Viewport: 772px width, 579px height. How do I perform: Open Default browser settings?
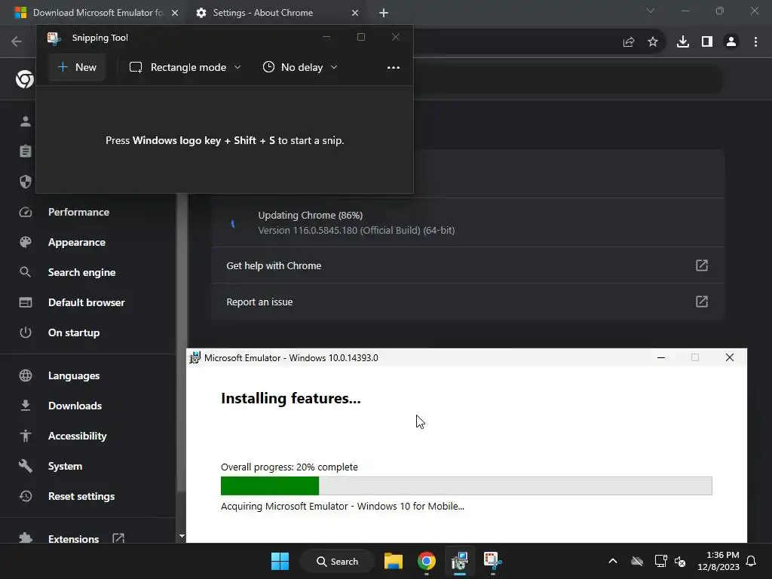pyautogui.click(x=86, y=302)
